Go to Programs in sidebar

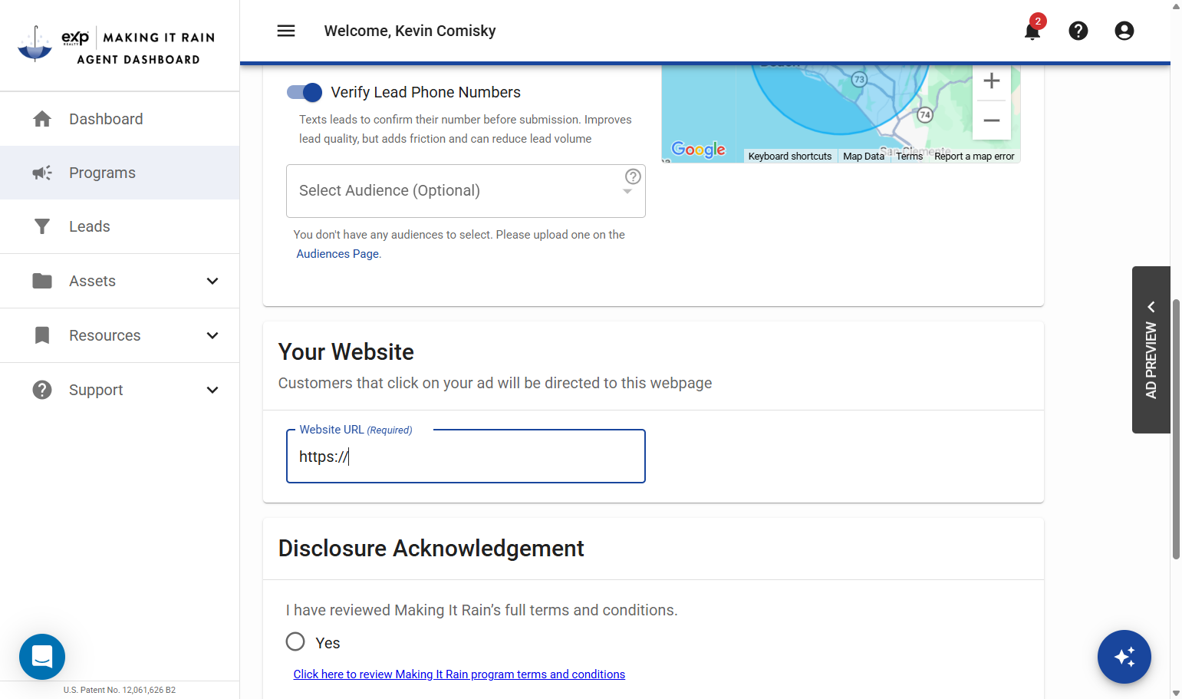point(120,173)
